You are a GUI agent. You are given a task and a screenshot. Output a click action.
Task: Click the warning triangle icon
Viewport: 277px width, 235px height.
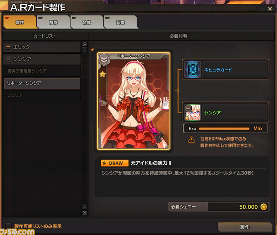click(x=191, y=139)
